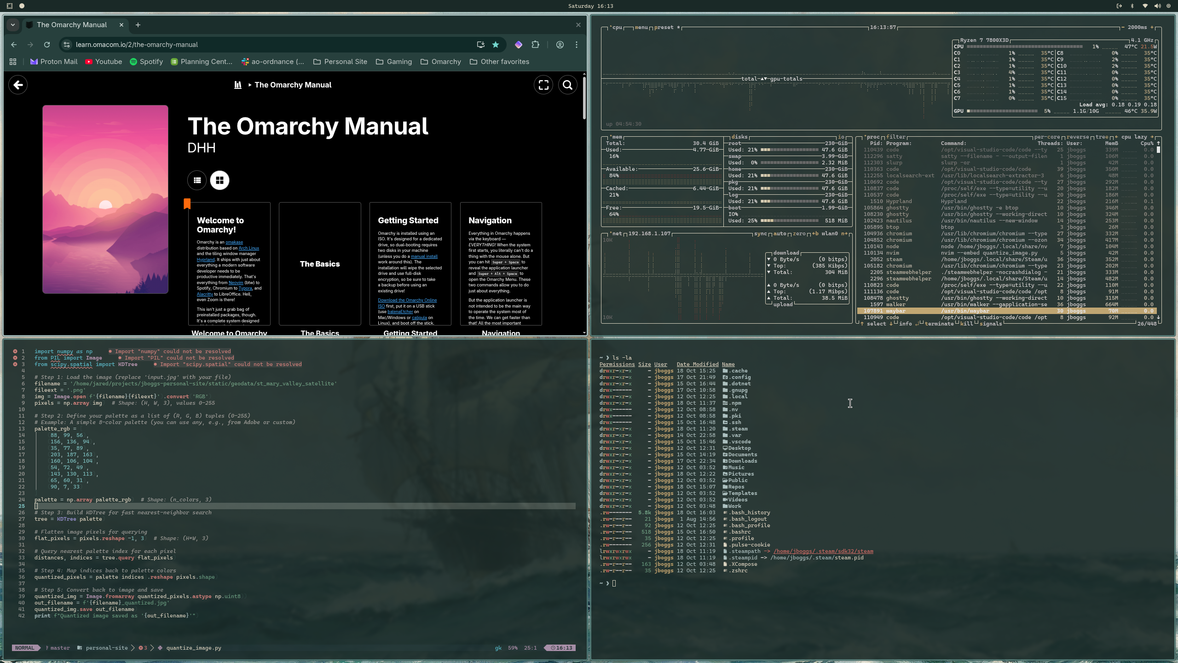Click the root disk usage bar
This screenshot has height=663, width=1178.
[790, 150]
